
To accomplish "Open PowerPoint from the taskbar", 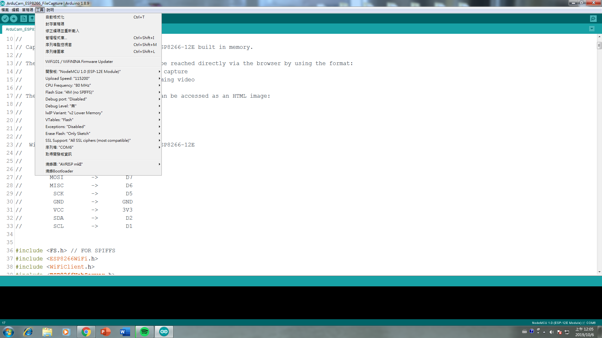I will [x=106, y=332].
